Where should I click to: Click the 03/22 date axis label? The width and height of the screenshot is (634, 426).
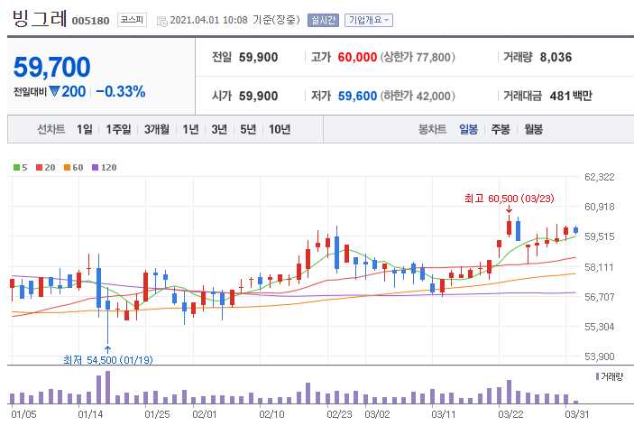click(510, 414)
